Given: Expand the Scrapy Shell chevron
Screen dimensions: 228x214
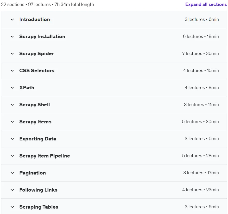Looking at the screenshot, I should tap(12, 105).
